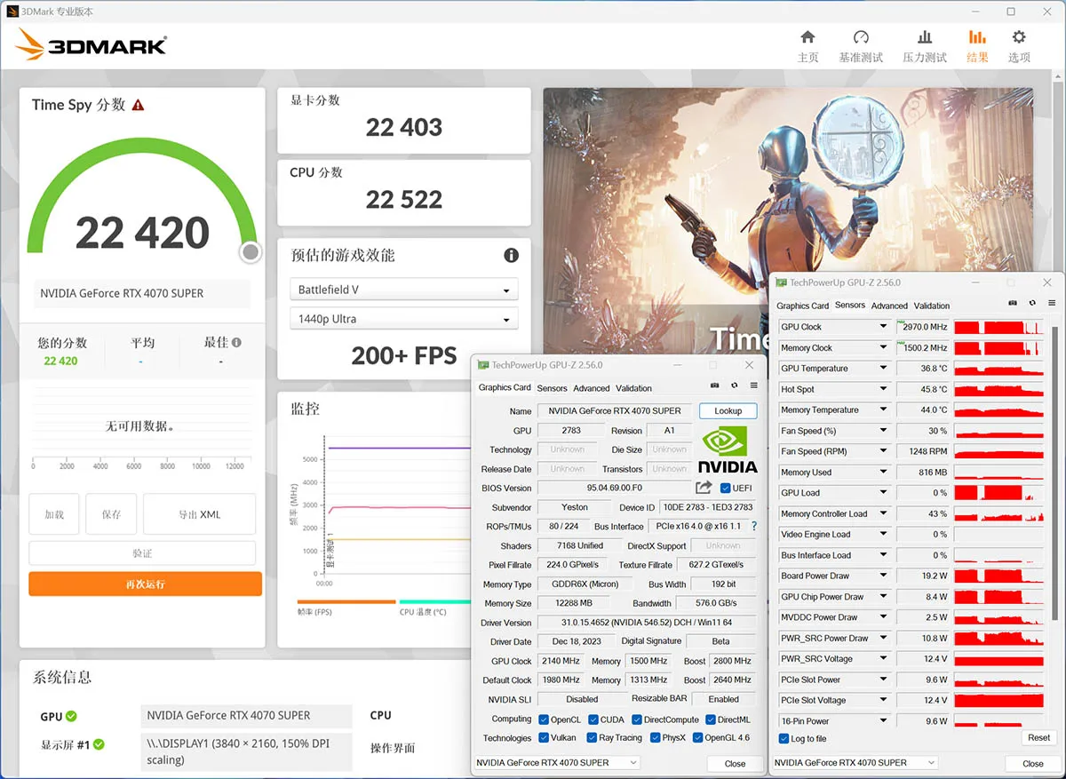Open the 压力测试 stress test icon
Viewport: 1066px width, 779px height.
pyautogui.click(x=925, y=37)
